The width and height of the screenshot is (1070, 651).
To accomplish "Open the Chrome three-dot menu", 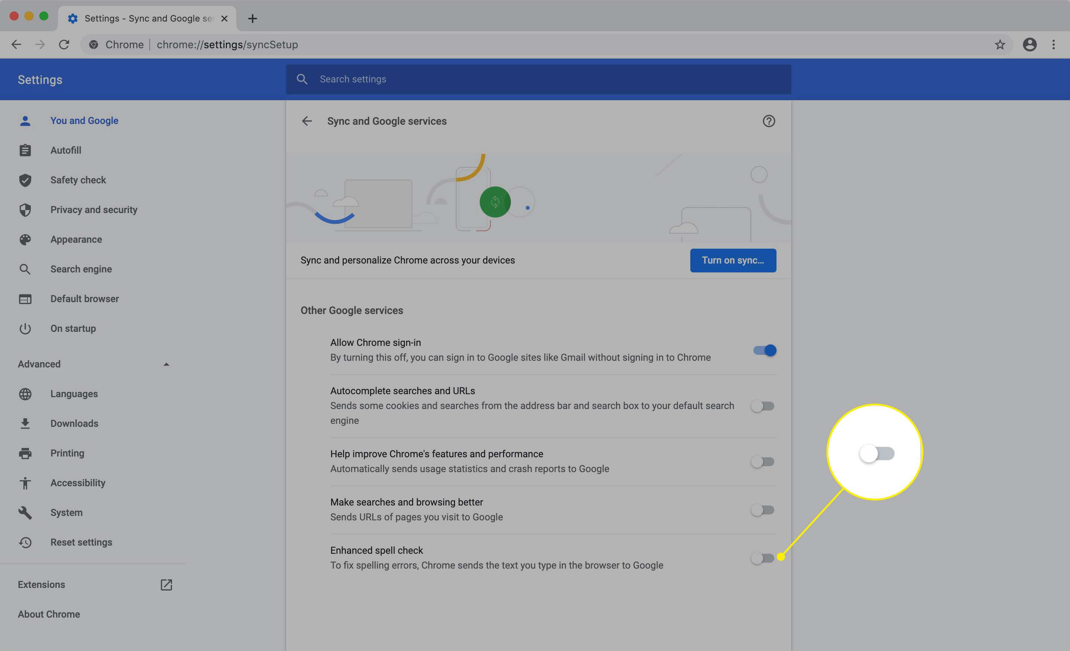I will 1054,44.
